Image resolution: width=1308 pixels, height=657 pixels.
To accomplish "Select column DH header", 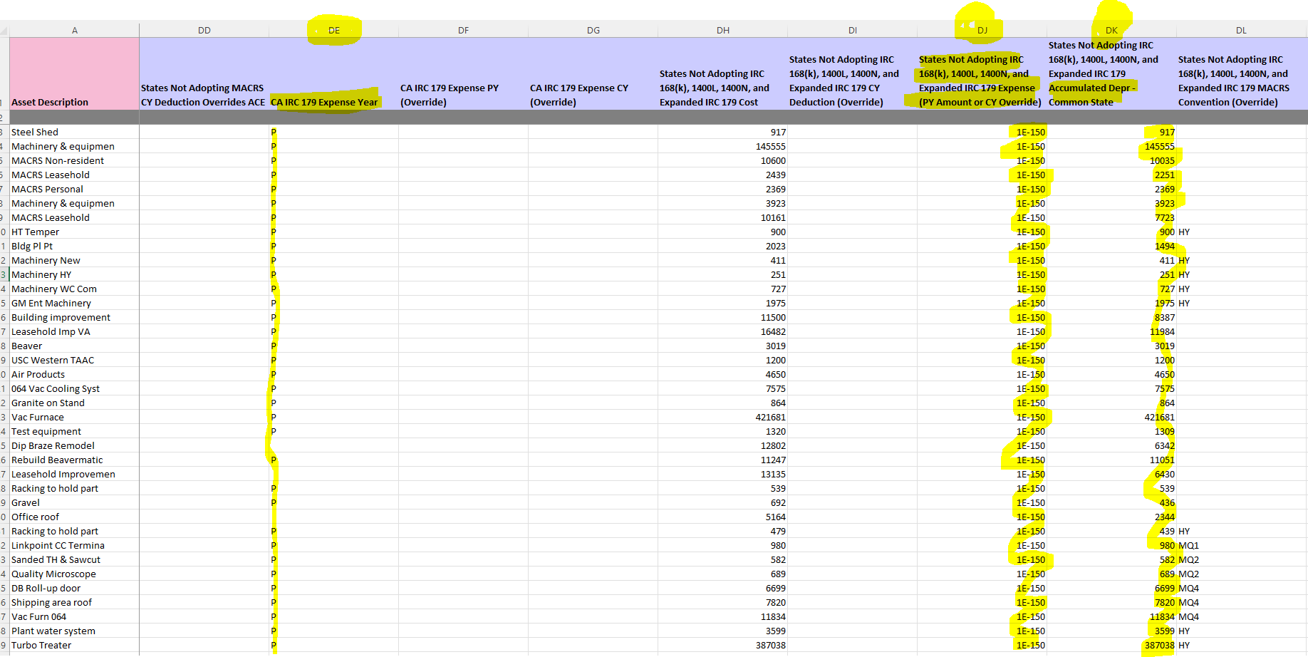I will coord(722,31).
